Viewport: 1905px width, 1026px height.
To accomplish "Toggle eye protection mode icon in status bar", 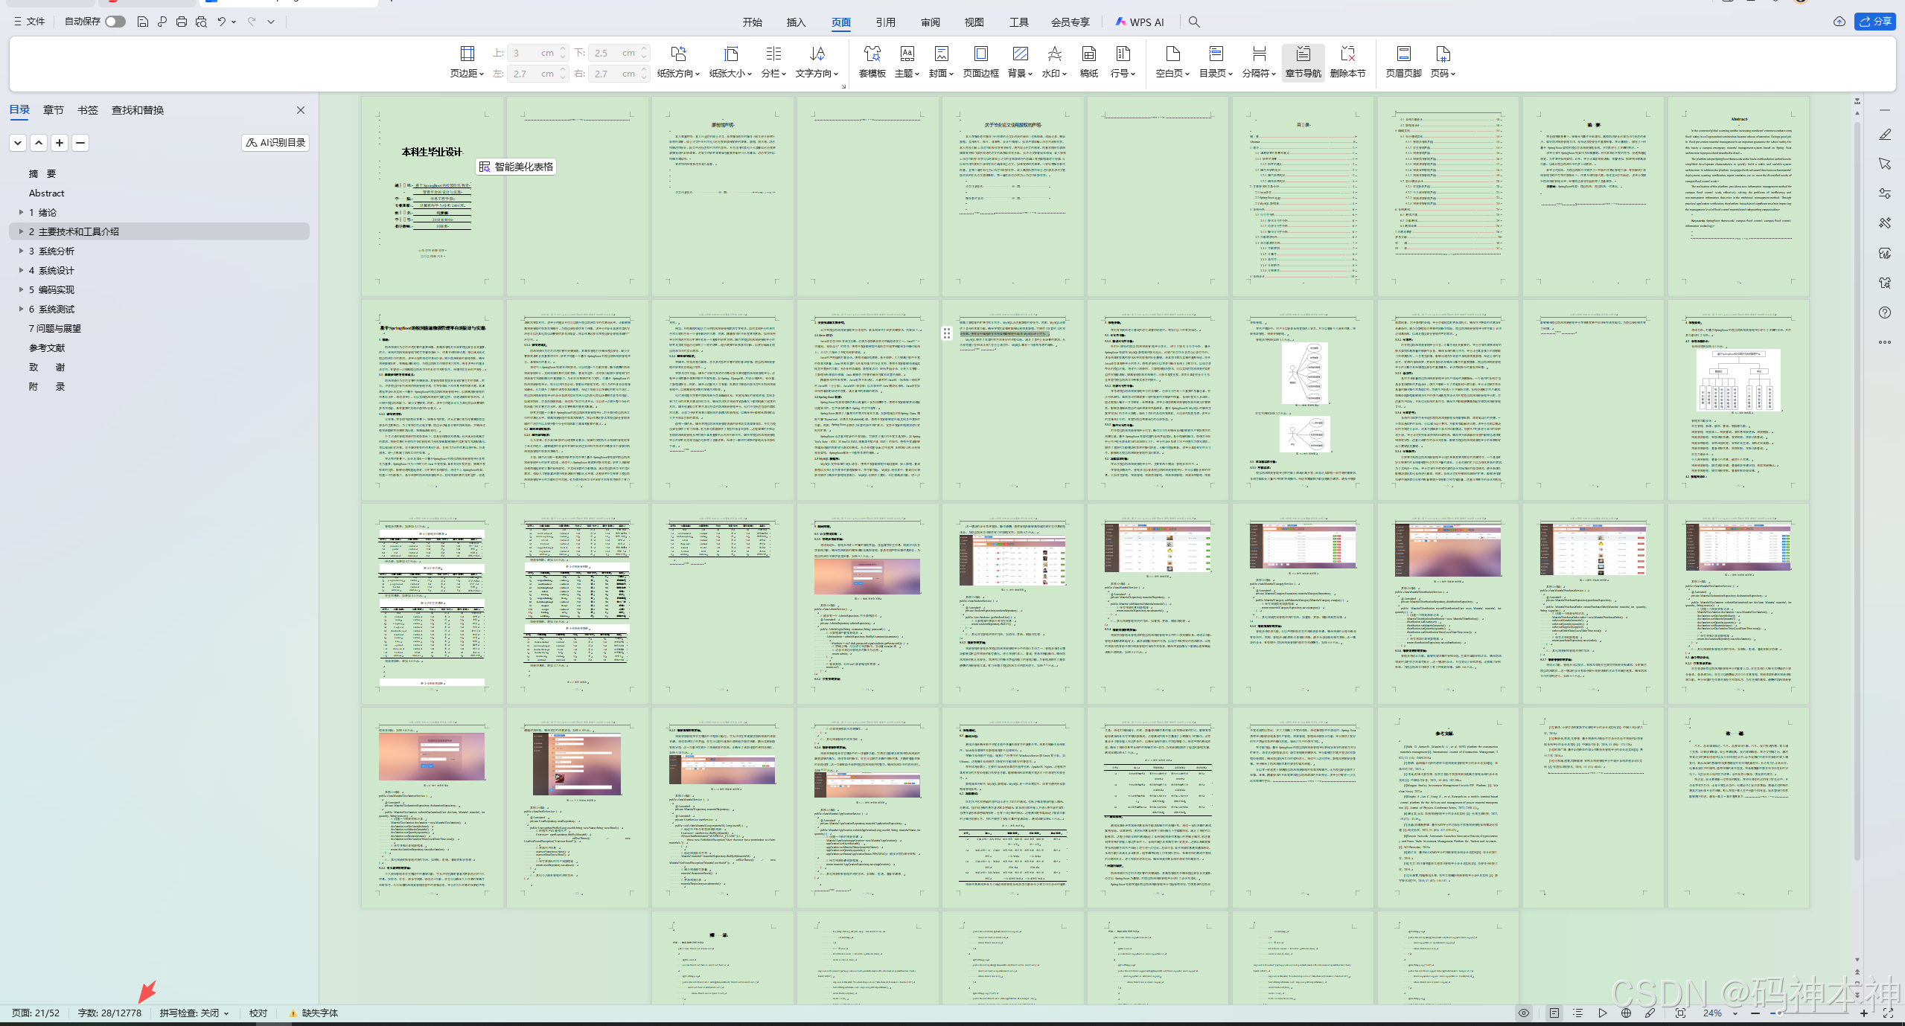I will point(1524,1013).
